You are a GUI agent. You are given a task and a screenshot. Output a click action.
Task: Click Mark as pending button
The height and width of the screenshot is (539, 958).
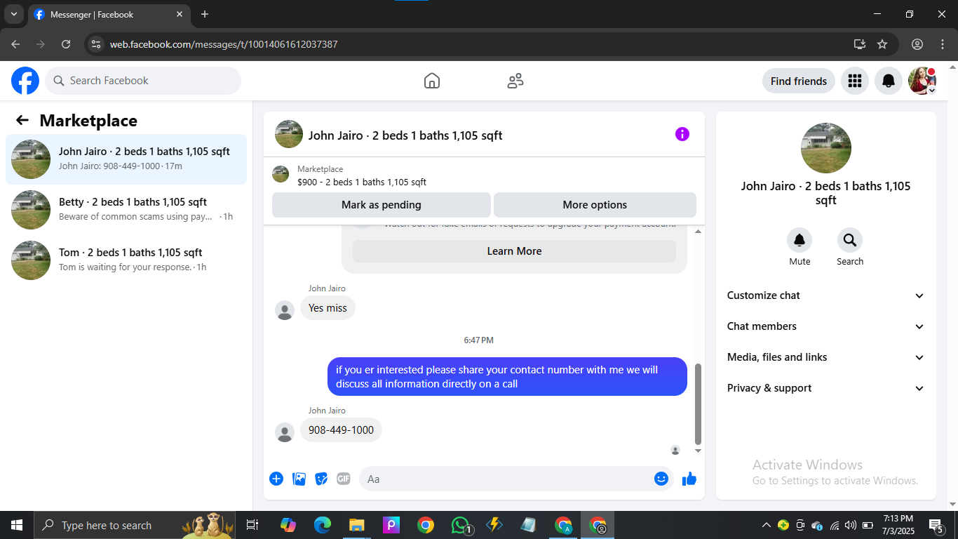coord(382,205)
